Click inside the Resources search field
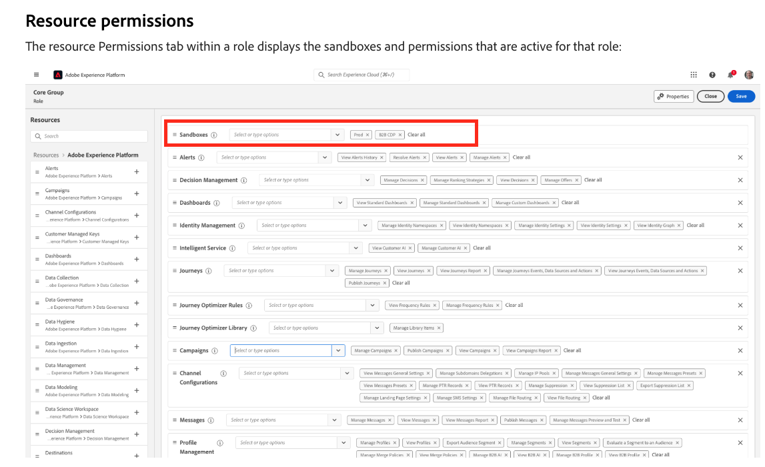765x467 pixels. pos(89,135)
